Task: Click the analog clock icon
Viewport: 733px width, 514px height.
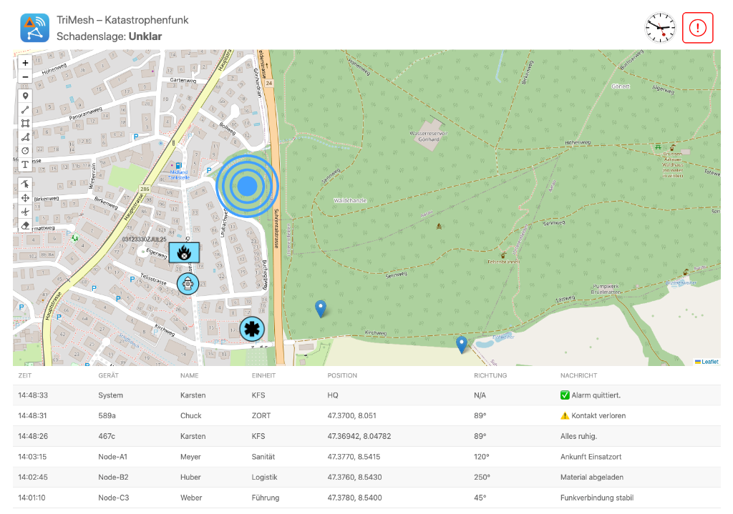Action: coord(660,28)
